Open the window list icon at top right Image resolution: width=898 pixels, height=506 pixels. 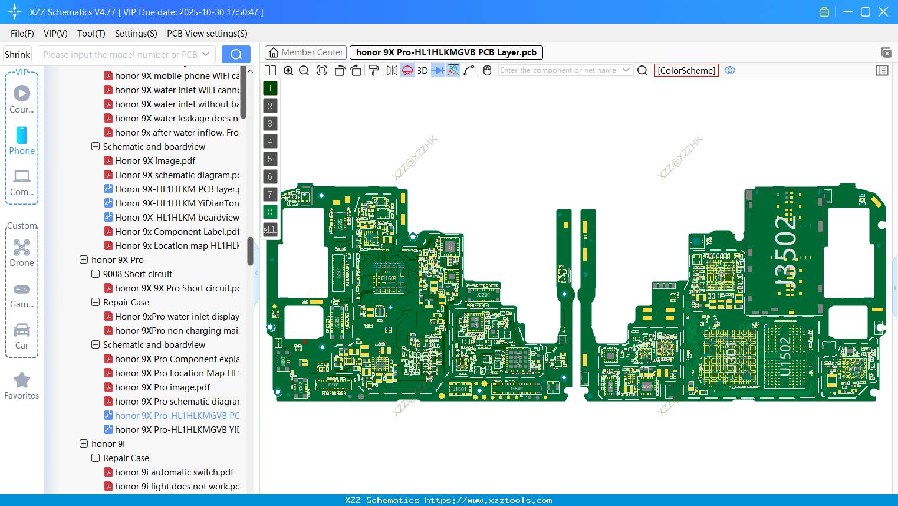click(x=886, y=52)
